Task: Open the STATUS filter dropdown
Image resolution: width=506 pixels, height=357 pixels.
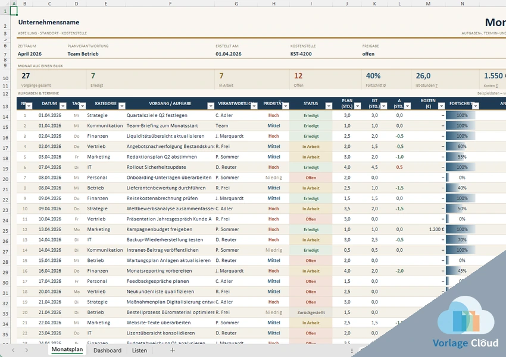Action: point(329,106)
